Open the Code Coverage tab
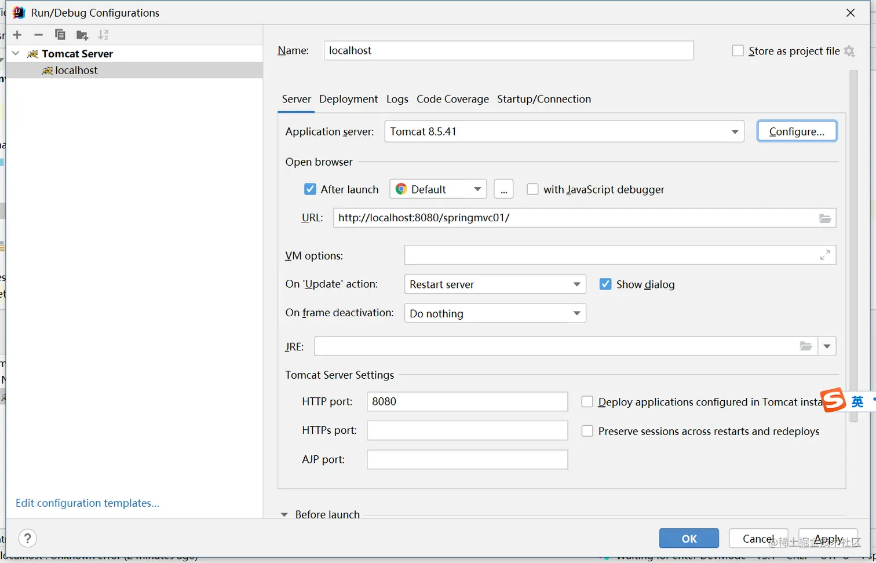Viewport: 876px width, 563px height. point(452,99)
